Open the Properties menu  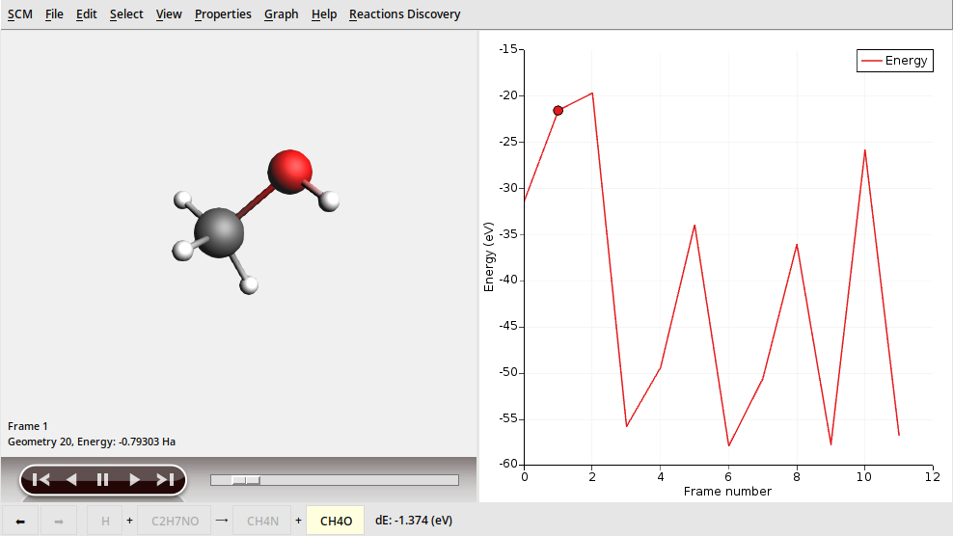tap(223, 14)
